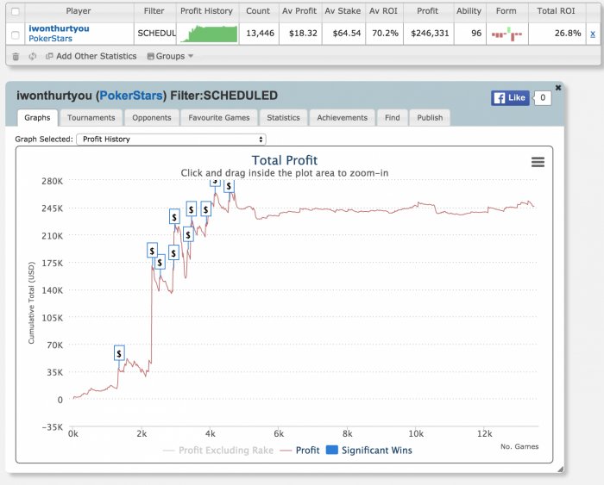Viewport: 604px width, 485px height.
Task: Sort by the Total ROI column header
Action: tap(556, 11)
